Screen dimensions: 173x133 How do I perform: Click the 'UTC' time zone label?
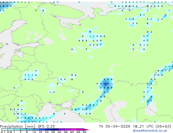pos(150,126)
